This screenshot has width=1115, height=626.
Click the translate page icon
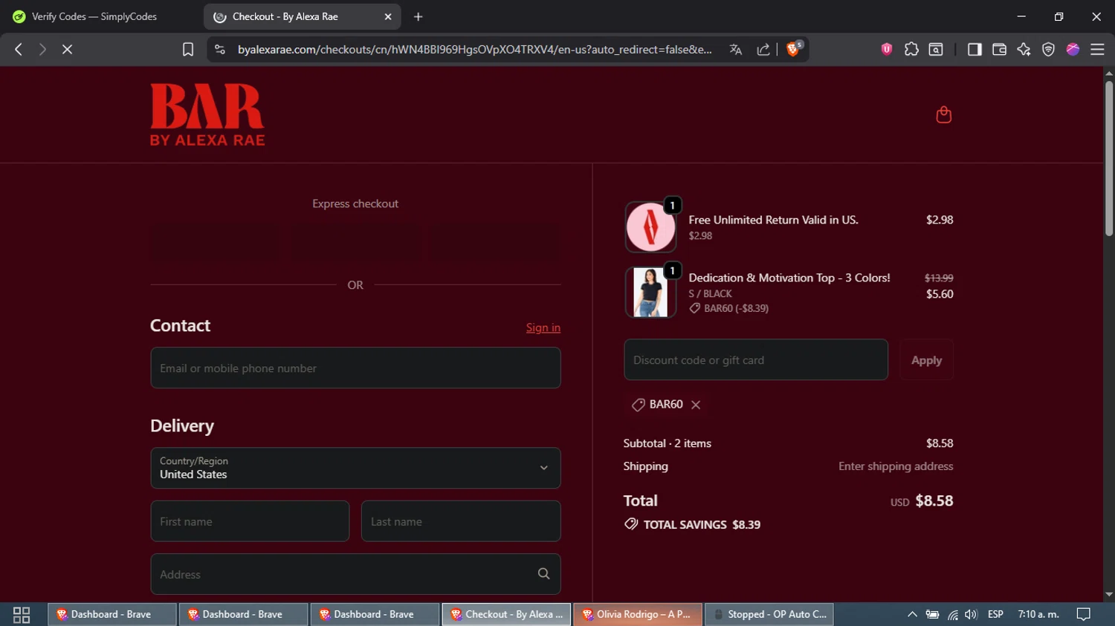point(736,49)
